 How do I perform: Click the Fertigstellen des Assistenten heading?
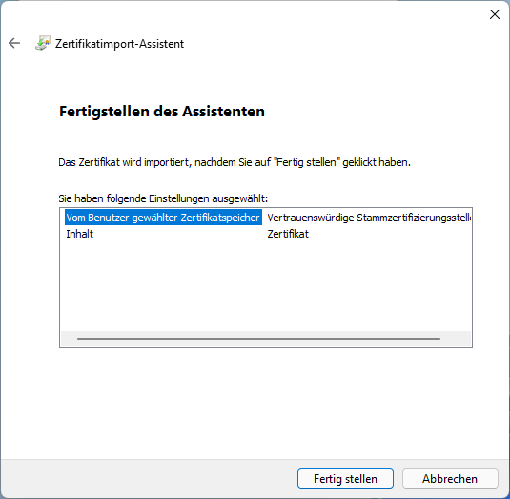tap(162, 112)
